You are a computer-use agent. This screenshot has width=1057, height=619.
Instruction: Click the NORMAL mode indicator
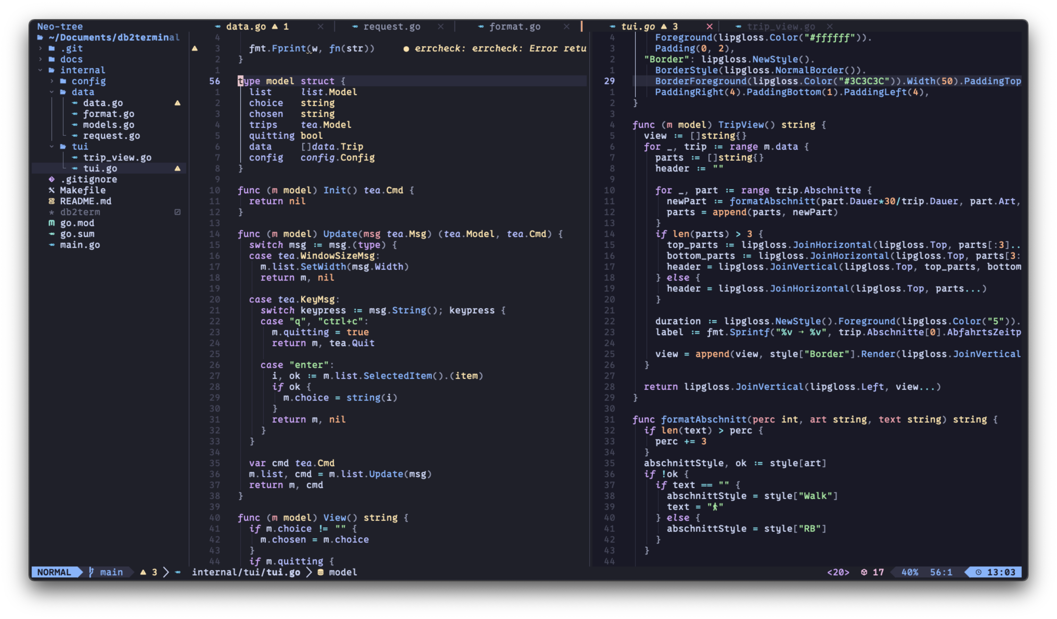[54, 572]
